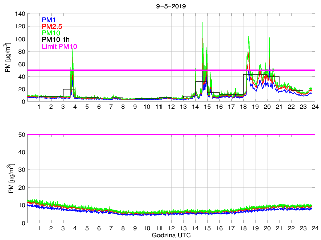Click the 140 tick on top chart
This screenshot has width=321, height=240.
(20, 14)
